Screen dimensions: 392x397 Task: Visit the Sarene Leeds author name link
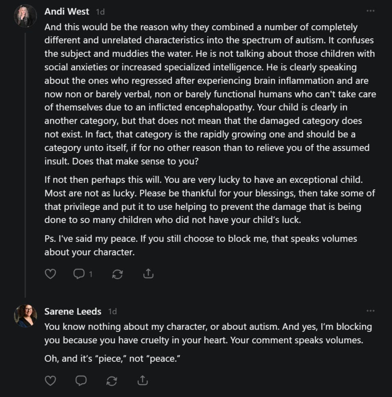tap(73, 311)
